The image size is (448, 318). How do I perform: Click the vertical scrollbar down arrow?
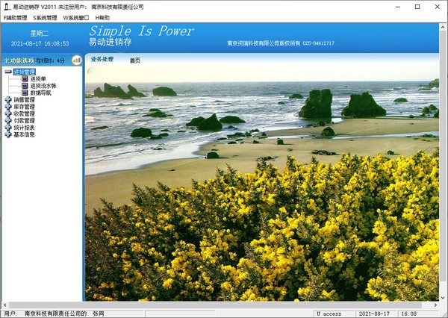(443, 297)
